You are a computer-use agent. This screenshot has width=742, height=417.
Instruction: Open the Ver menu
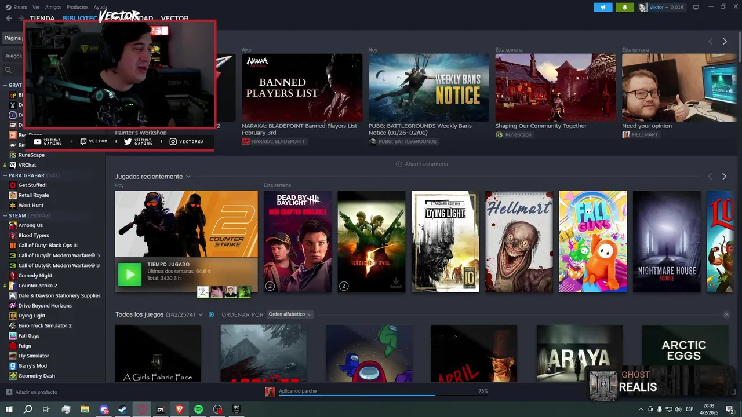(37, 8)
